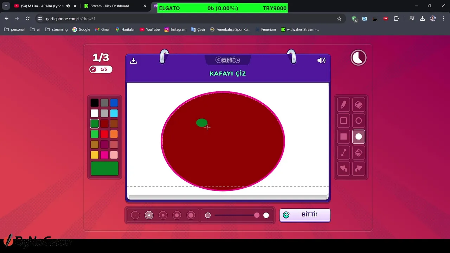
Task: Pick the light gray color swatch
Action: coord(104,113)
